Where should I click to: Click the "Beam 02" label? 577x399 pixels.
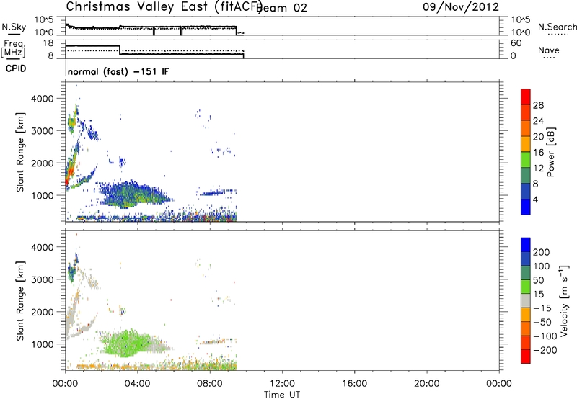283,7
